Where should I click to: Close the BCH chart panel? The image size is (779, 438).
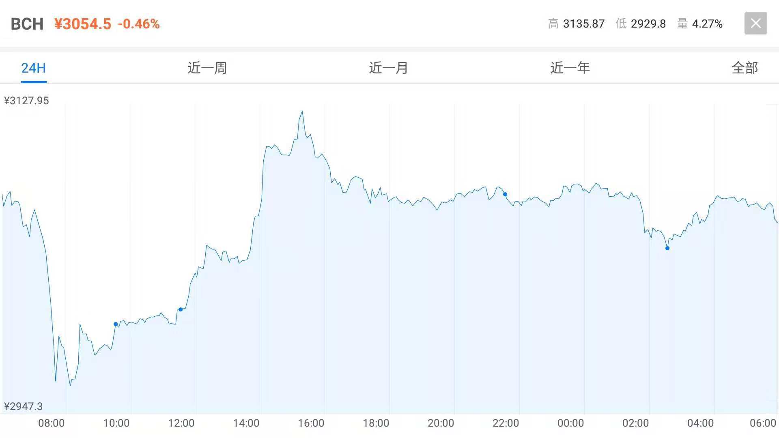[755, 23]
